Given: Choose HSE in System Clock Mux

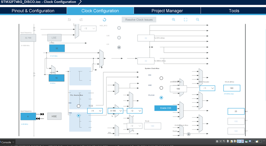Looking at the screenshot, I should [x=161, y=88].
